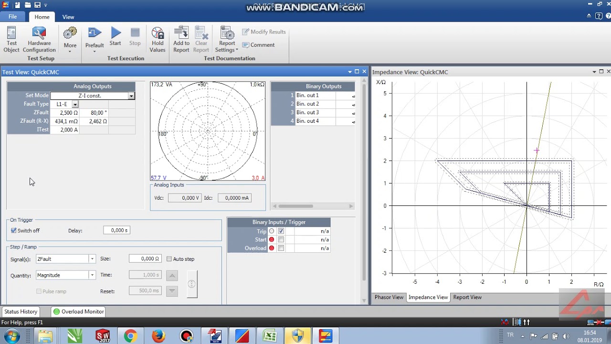Open Report Settings
This screenshot has height=344, width=611.
click(x=227, y=39)
